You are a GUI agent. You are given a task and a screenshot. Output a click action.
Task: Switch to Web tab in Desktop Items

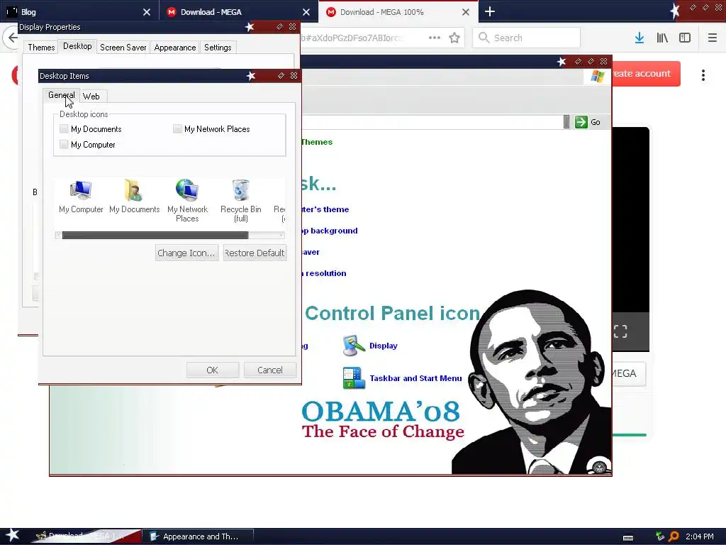pos(91,97)
